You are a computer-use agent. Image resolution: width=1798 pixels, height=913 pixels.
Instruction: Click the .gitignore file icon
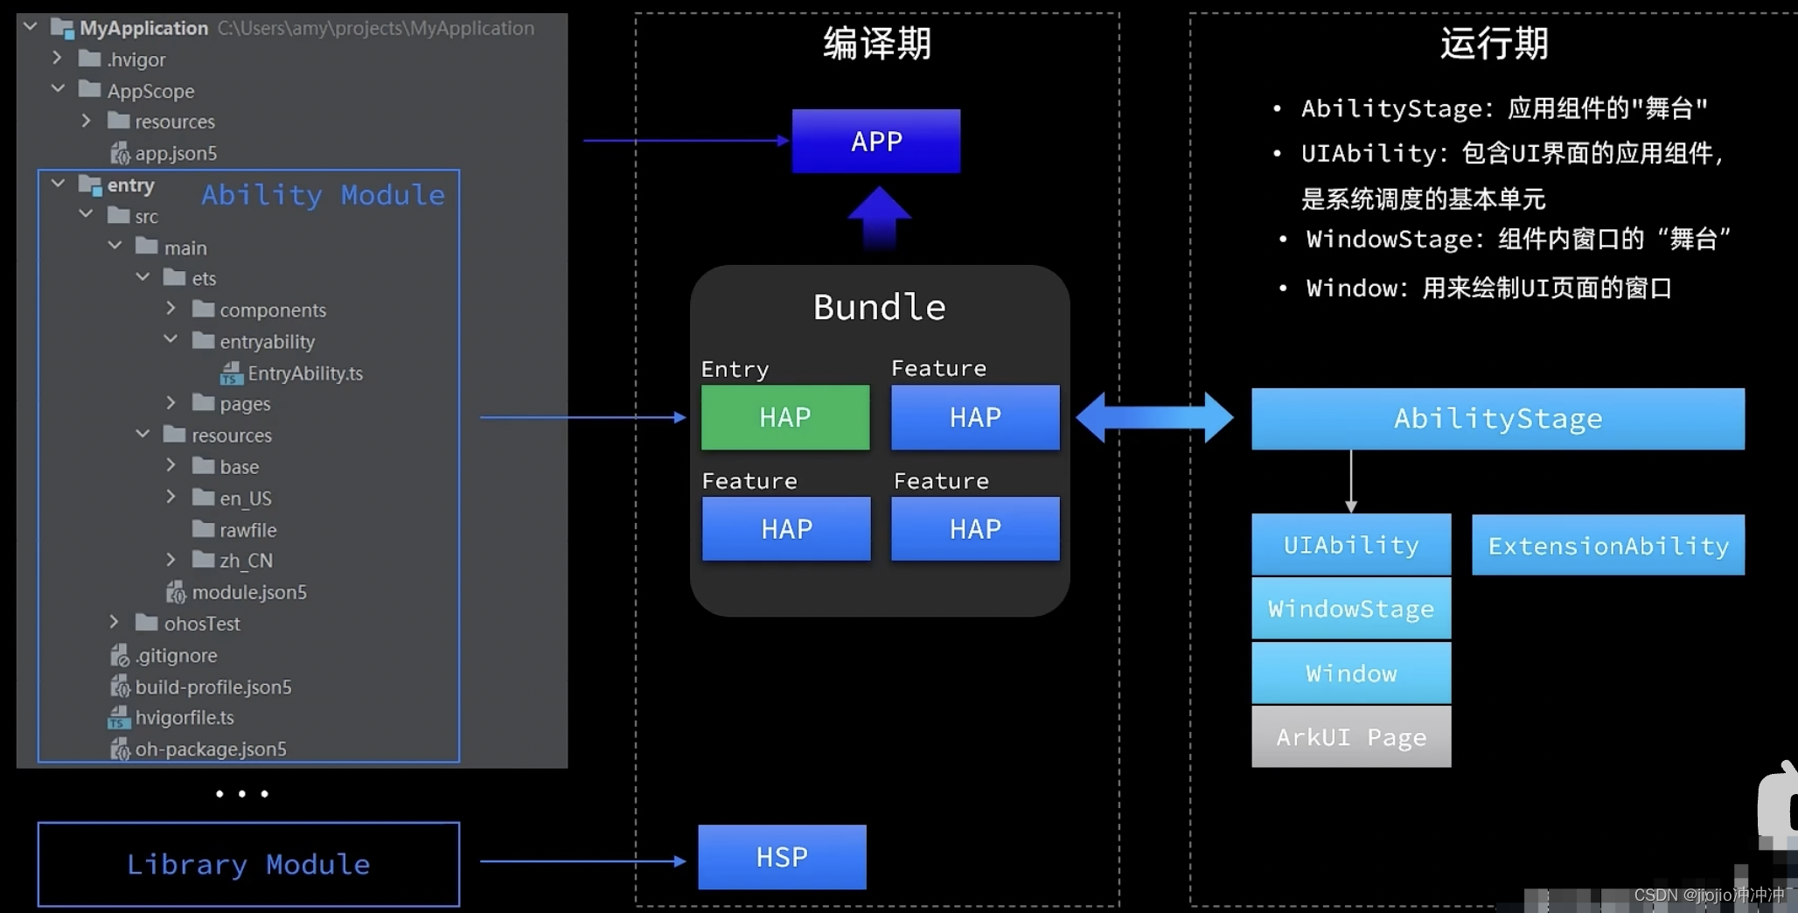(x=120, y=655)
